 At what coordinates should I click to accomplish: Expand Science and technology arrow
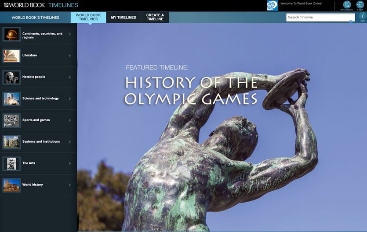[70, 99]
